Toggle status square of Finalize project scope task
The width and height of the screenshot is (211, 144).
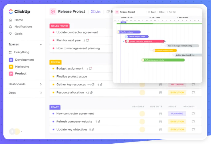click(54, 77)
